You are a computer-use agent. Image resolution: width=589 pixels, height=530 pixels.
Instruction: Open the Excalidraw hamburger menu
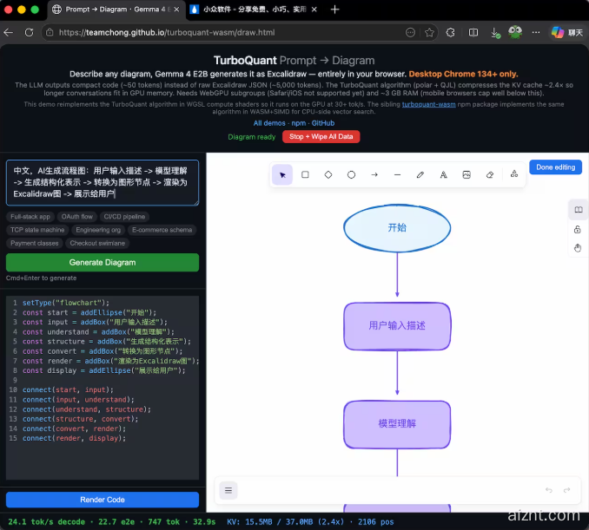[x=228, y=490]
